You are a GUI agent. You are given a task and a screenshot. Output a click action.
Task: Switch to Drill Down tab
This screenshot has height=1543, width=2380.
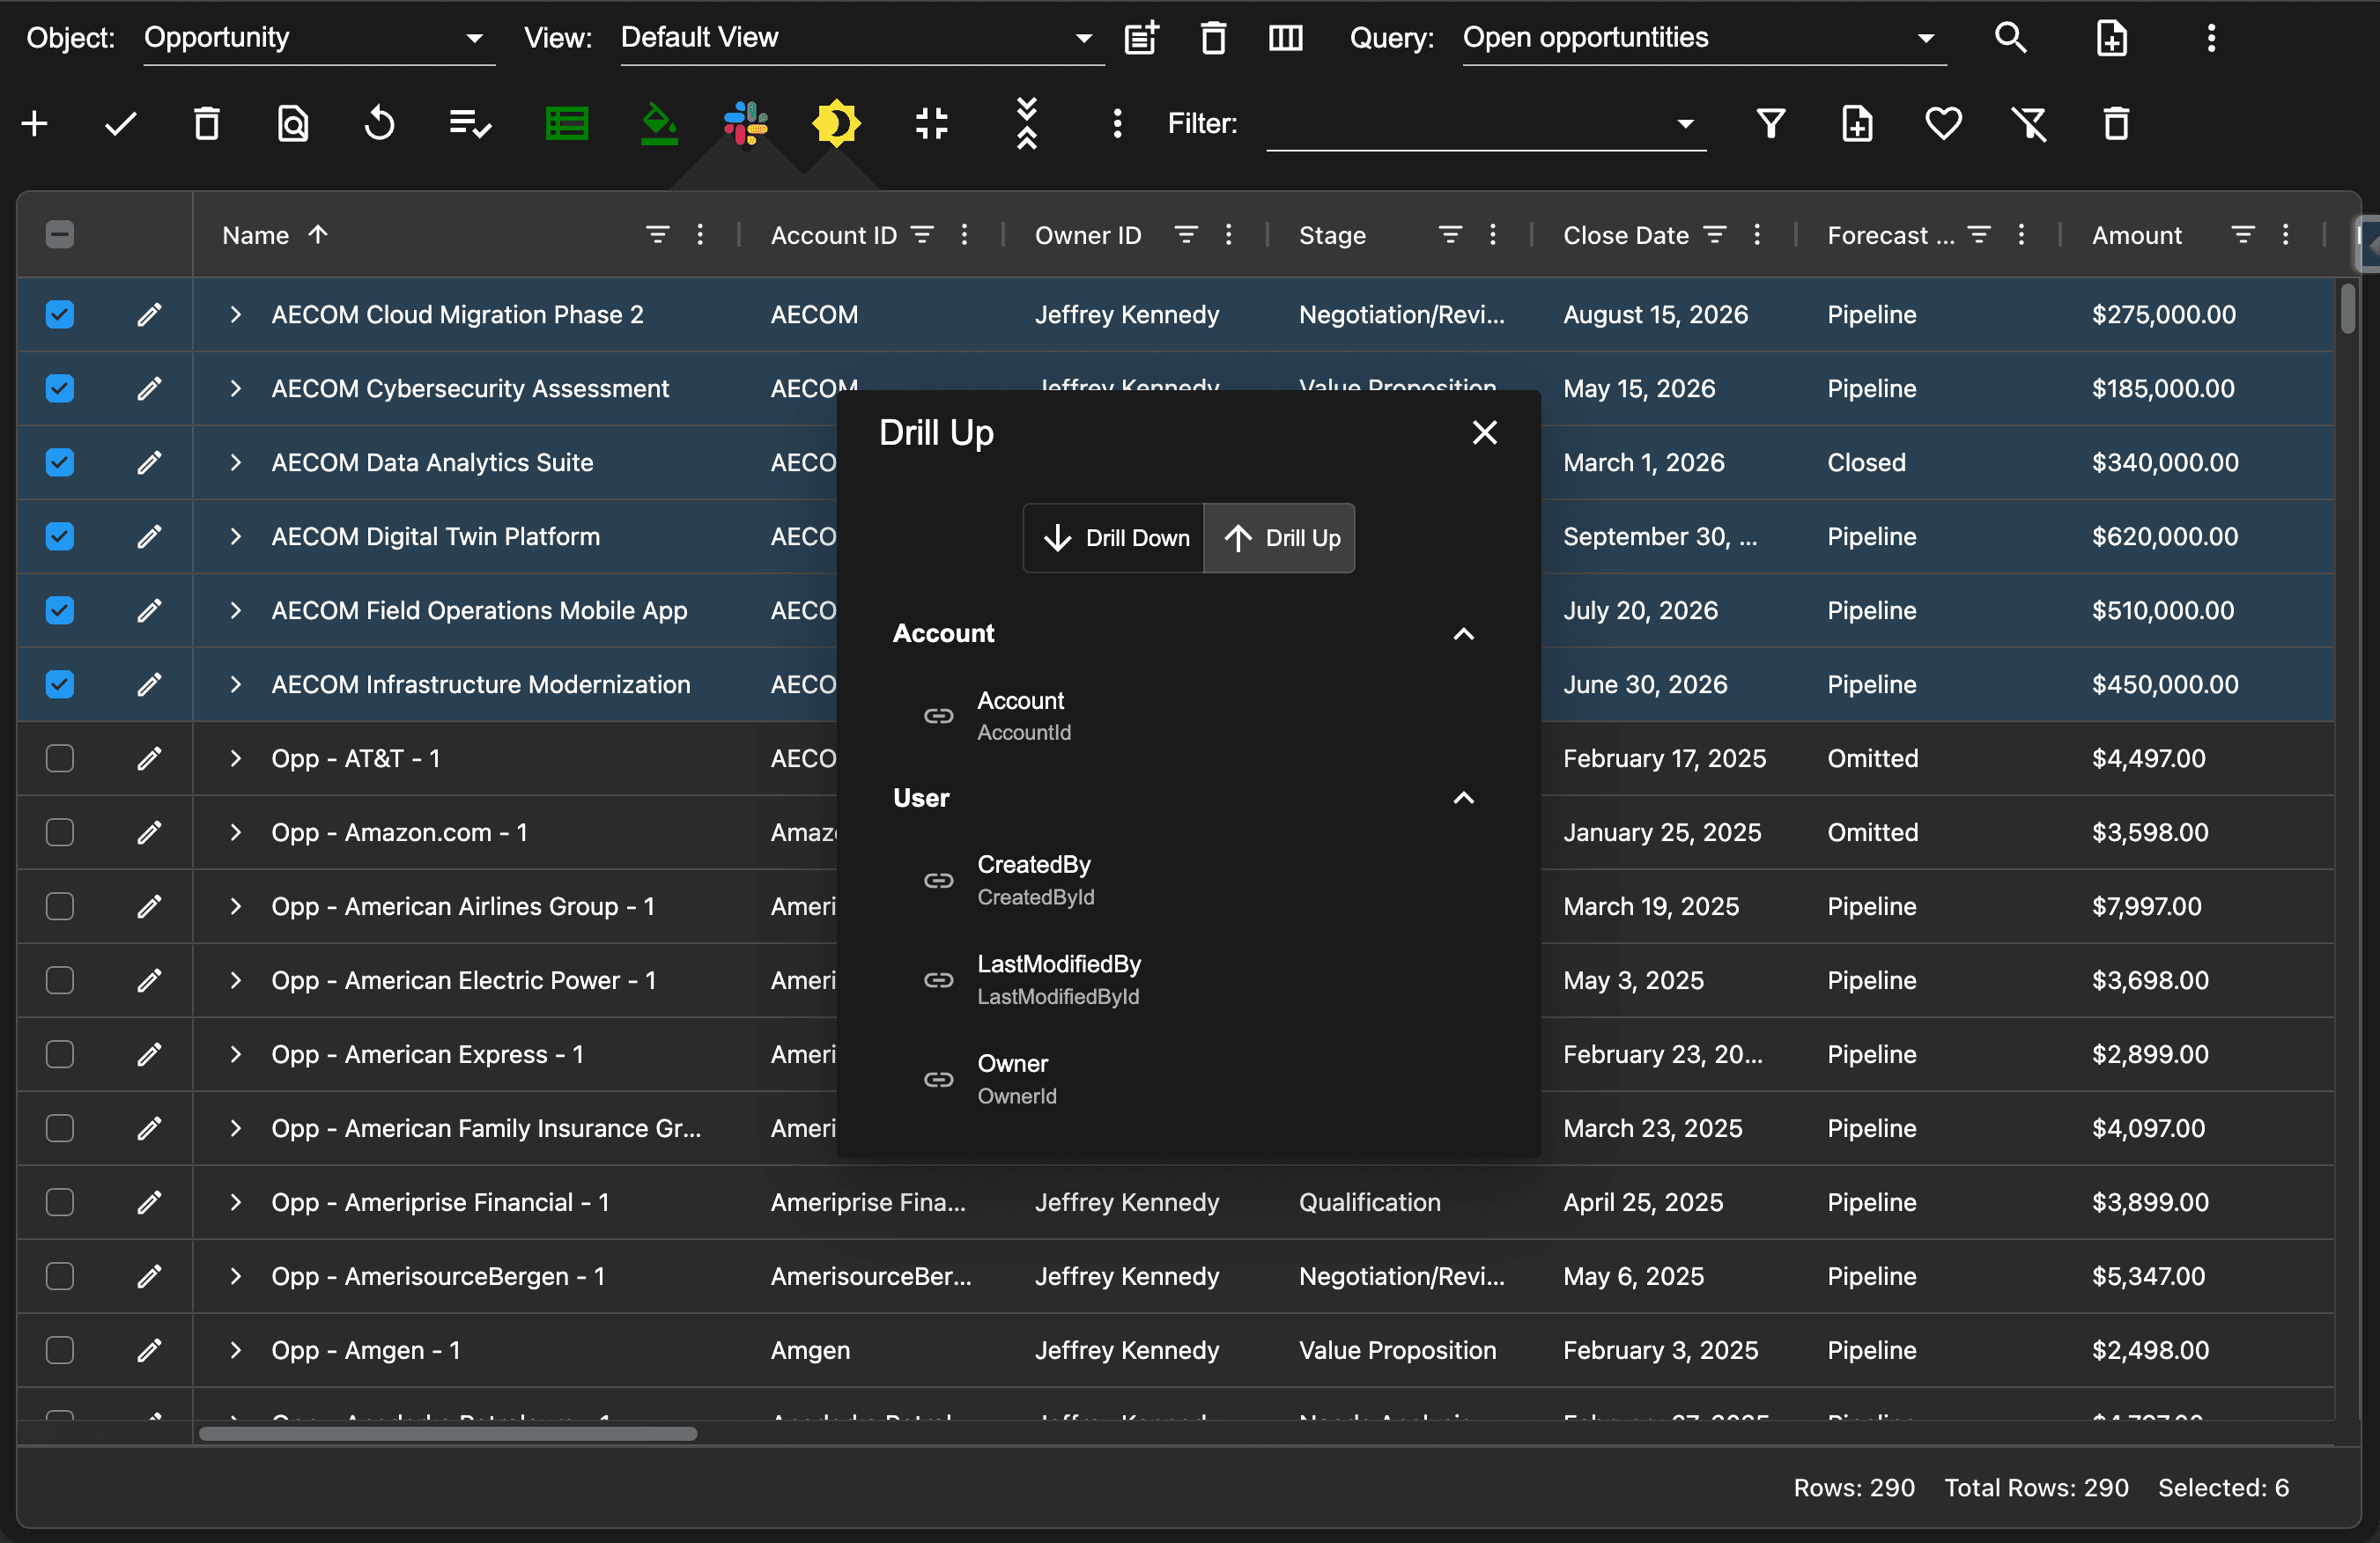pyautogui.click(x=1114, y=538)
